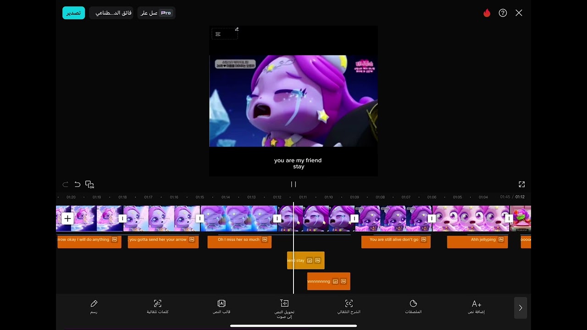The height and width of the screenshot is (330, 587).
Task: Click the 01:04 mark on the ruler
Action: (483, 197)
